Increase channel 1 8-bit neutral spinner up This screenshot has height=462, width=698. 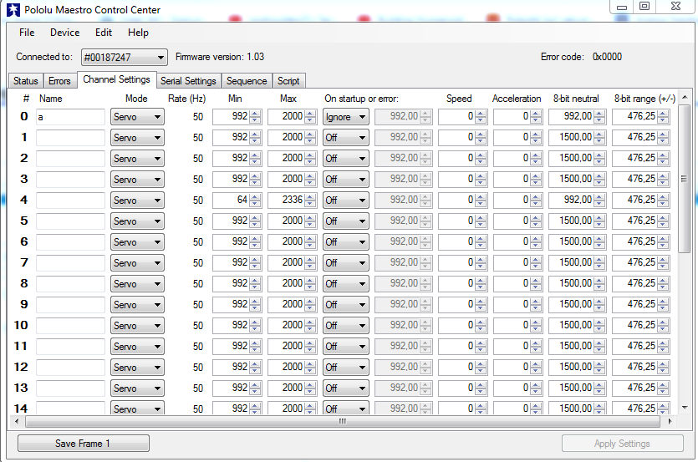(x=599, y=135)
